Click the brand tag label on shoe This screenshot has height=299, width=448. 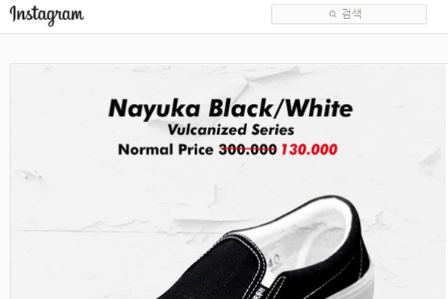pos(260,292)
